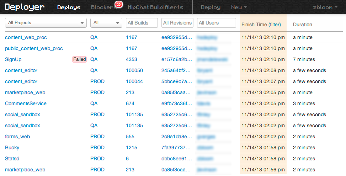The image size is (346, 176).
Task: Click the Failed label on SignUp
Action: click(x=79, y=59)
